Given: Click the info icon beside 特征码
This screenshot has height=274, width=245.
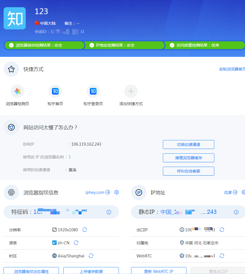Looking at the screenshot, I should 109,212.
